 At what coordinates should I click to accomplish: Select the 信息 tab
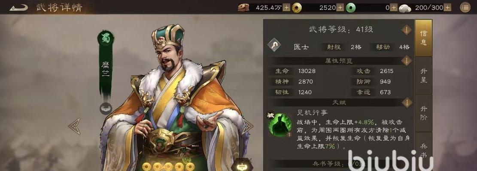click(x=423, y=38)
